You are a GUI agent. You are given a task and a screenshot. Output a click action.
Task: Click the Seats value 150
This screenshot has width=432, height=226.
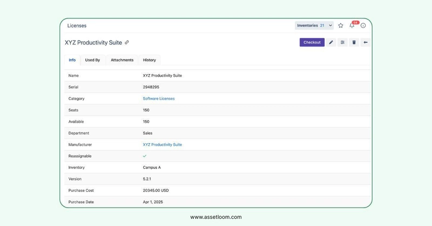coord(146,110)
